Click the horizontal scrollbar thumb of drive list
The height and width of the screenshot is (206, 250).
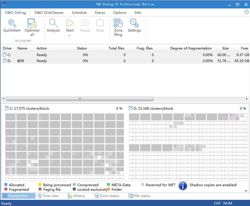pyautogui.click(x=80, y=99)
